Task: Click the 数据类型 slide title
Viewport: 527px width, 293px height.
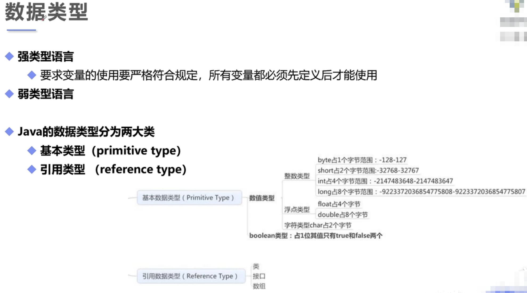Action: click(x=46, y=12)
